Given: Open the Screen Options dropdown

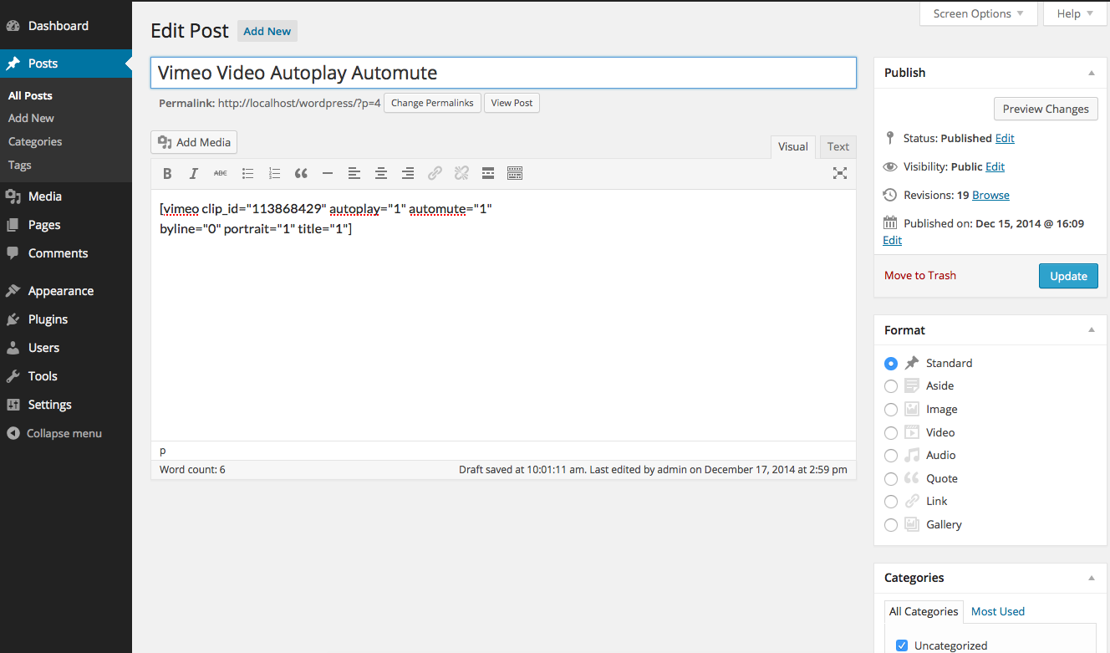Looking at the screenshot, I should click(979, 13).
